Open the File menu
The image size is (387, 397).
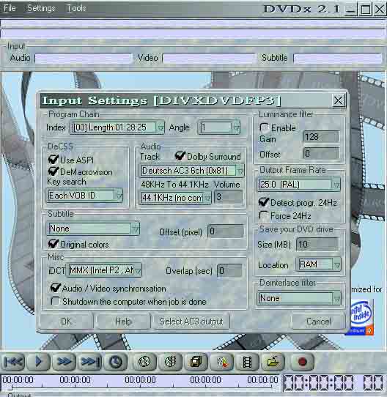(x=10, y=8)
